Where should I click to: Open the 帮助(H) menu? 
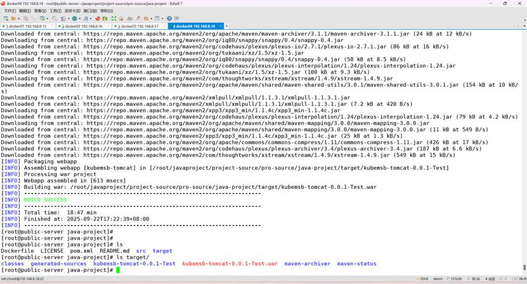tap(107, 11)
